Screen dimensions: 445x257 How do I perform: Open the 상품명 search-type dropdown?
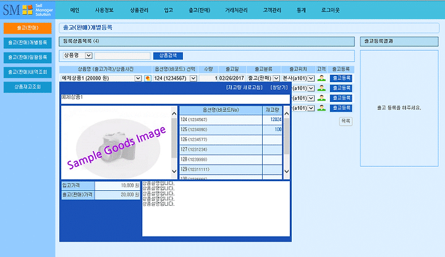click(x=77, y=56)
